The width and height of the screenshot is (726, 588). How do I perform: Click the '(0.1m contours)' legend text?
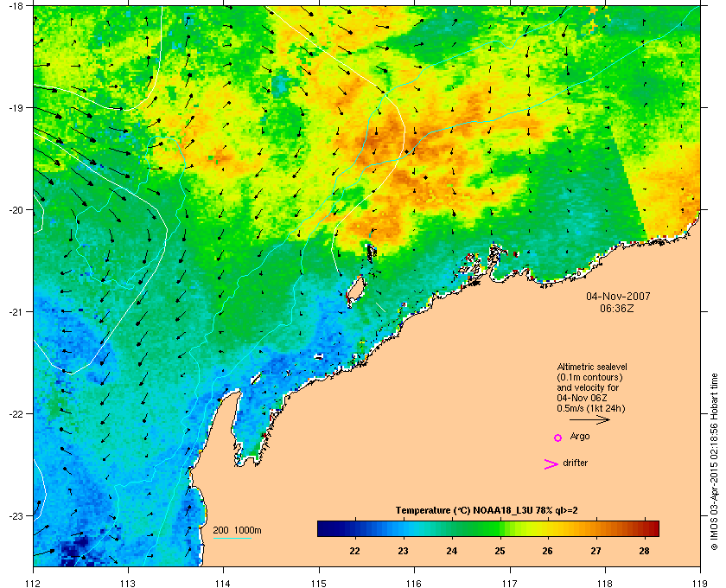tap(589, 377)
